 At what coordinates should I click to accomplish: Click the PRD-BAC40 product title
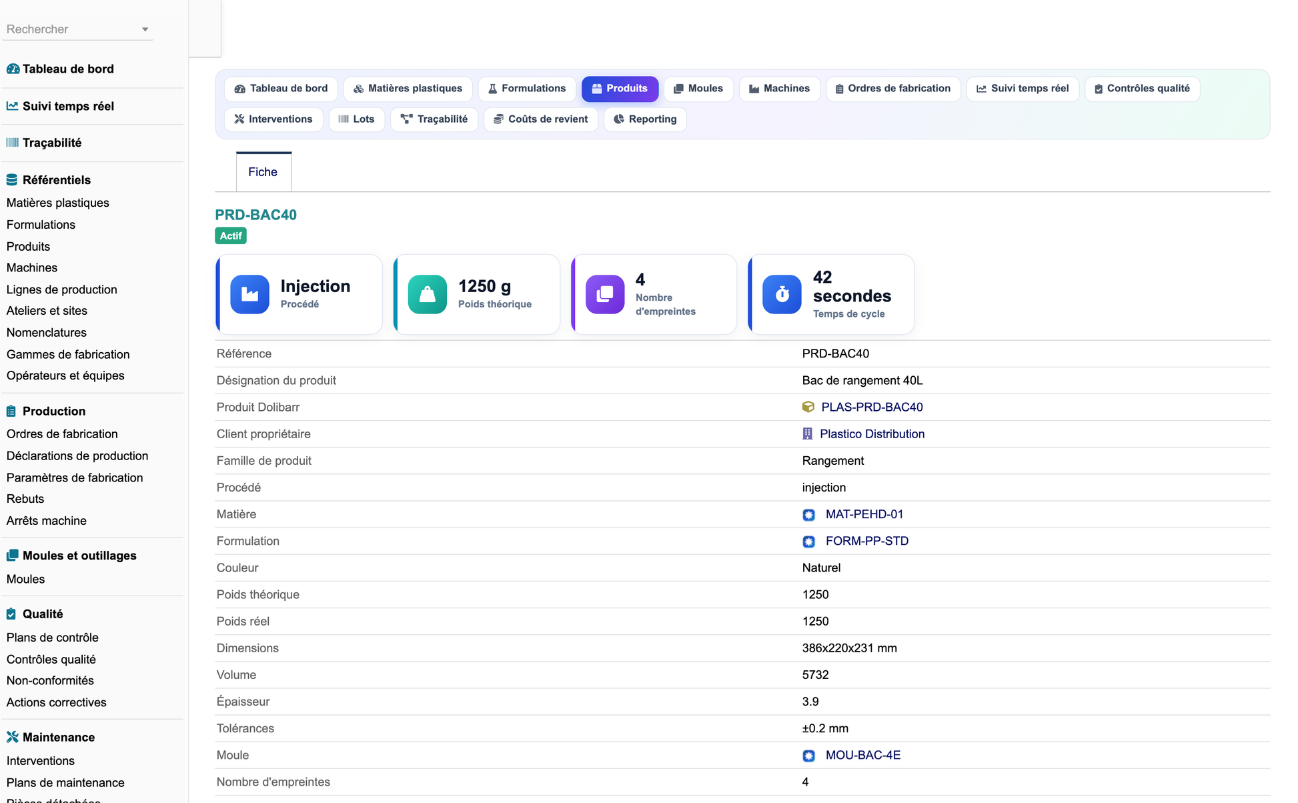click(255, 215)
